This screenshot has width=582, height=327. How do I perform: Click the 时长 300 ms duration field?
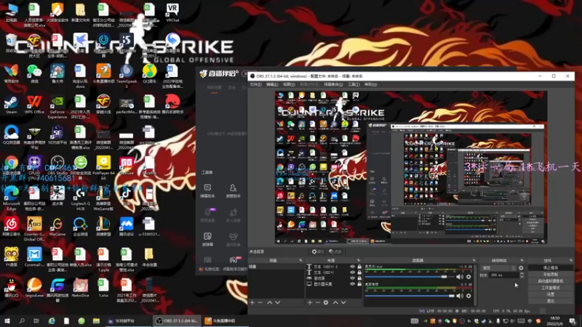click(x=504, y=275)
